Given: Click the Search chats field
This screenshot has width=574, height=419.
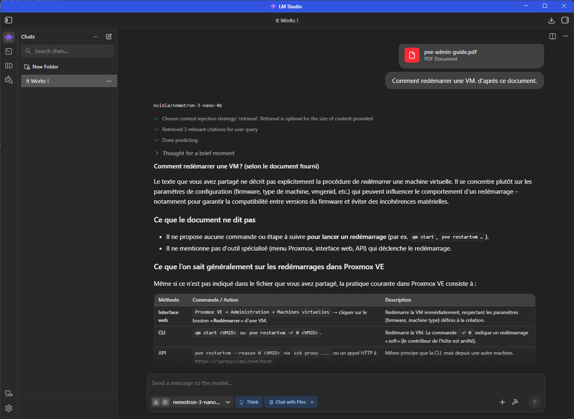Looking at the screenshot, I should pos(68,51).
